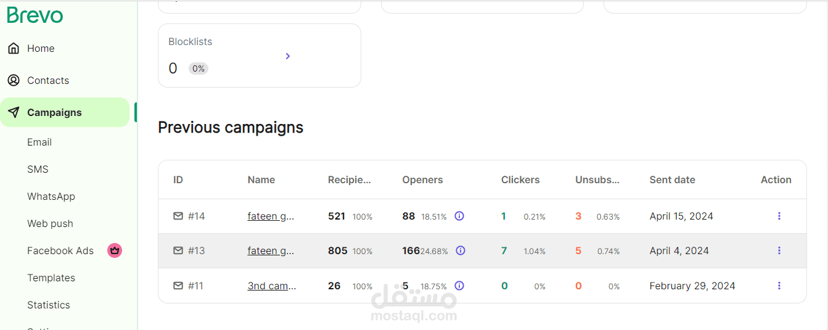
Task: Open action menu for campaign #13
Action: click(779, 250)
